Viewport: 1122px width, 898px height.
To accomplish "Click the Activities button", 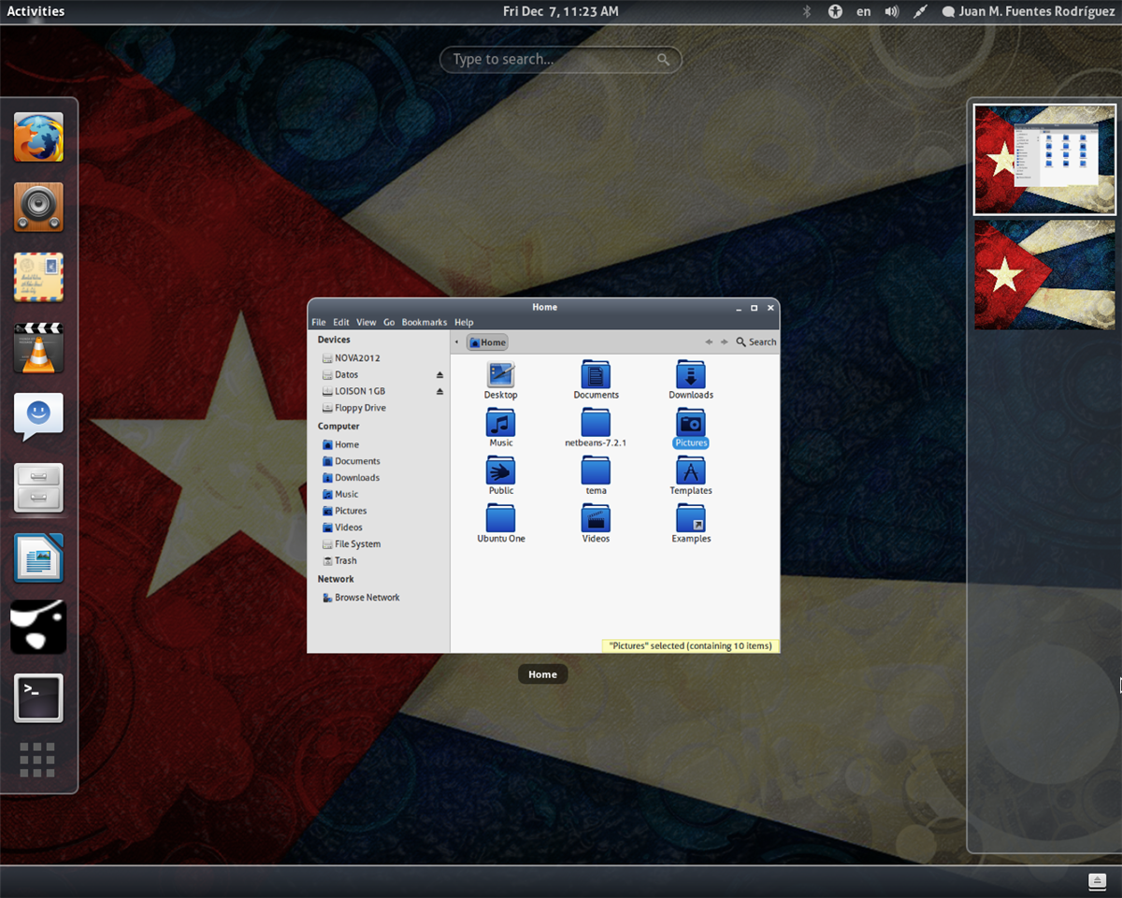I will pos(36,11).
